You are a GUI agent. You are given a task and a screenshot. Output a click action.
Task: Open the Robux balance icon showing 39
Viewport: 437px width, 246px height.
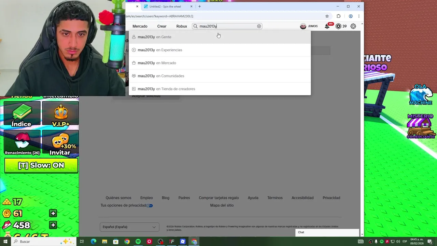[x=338, y=26]
